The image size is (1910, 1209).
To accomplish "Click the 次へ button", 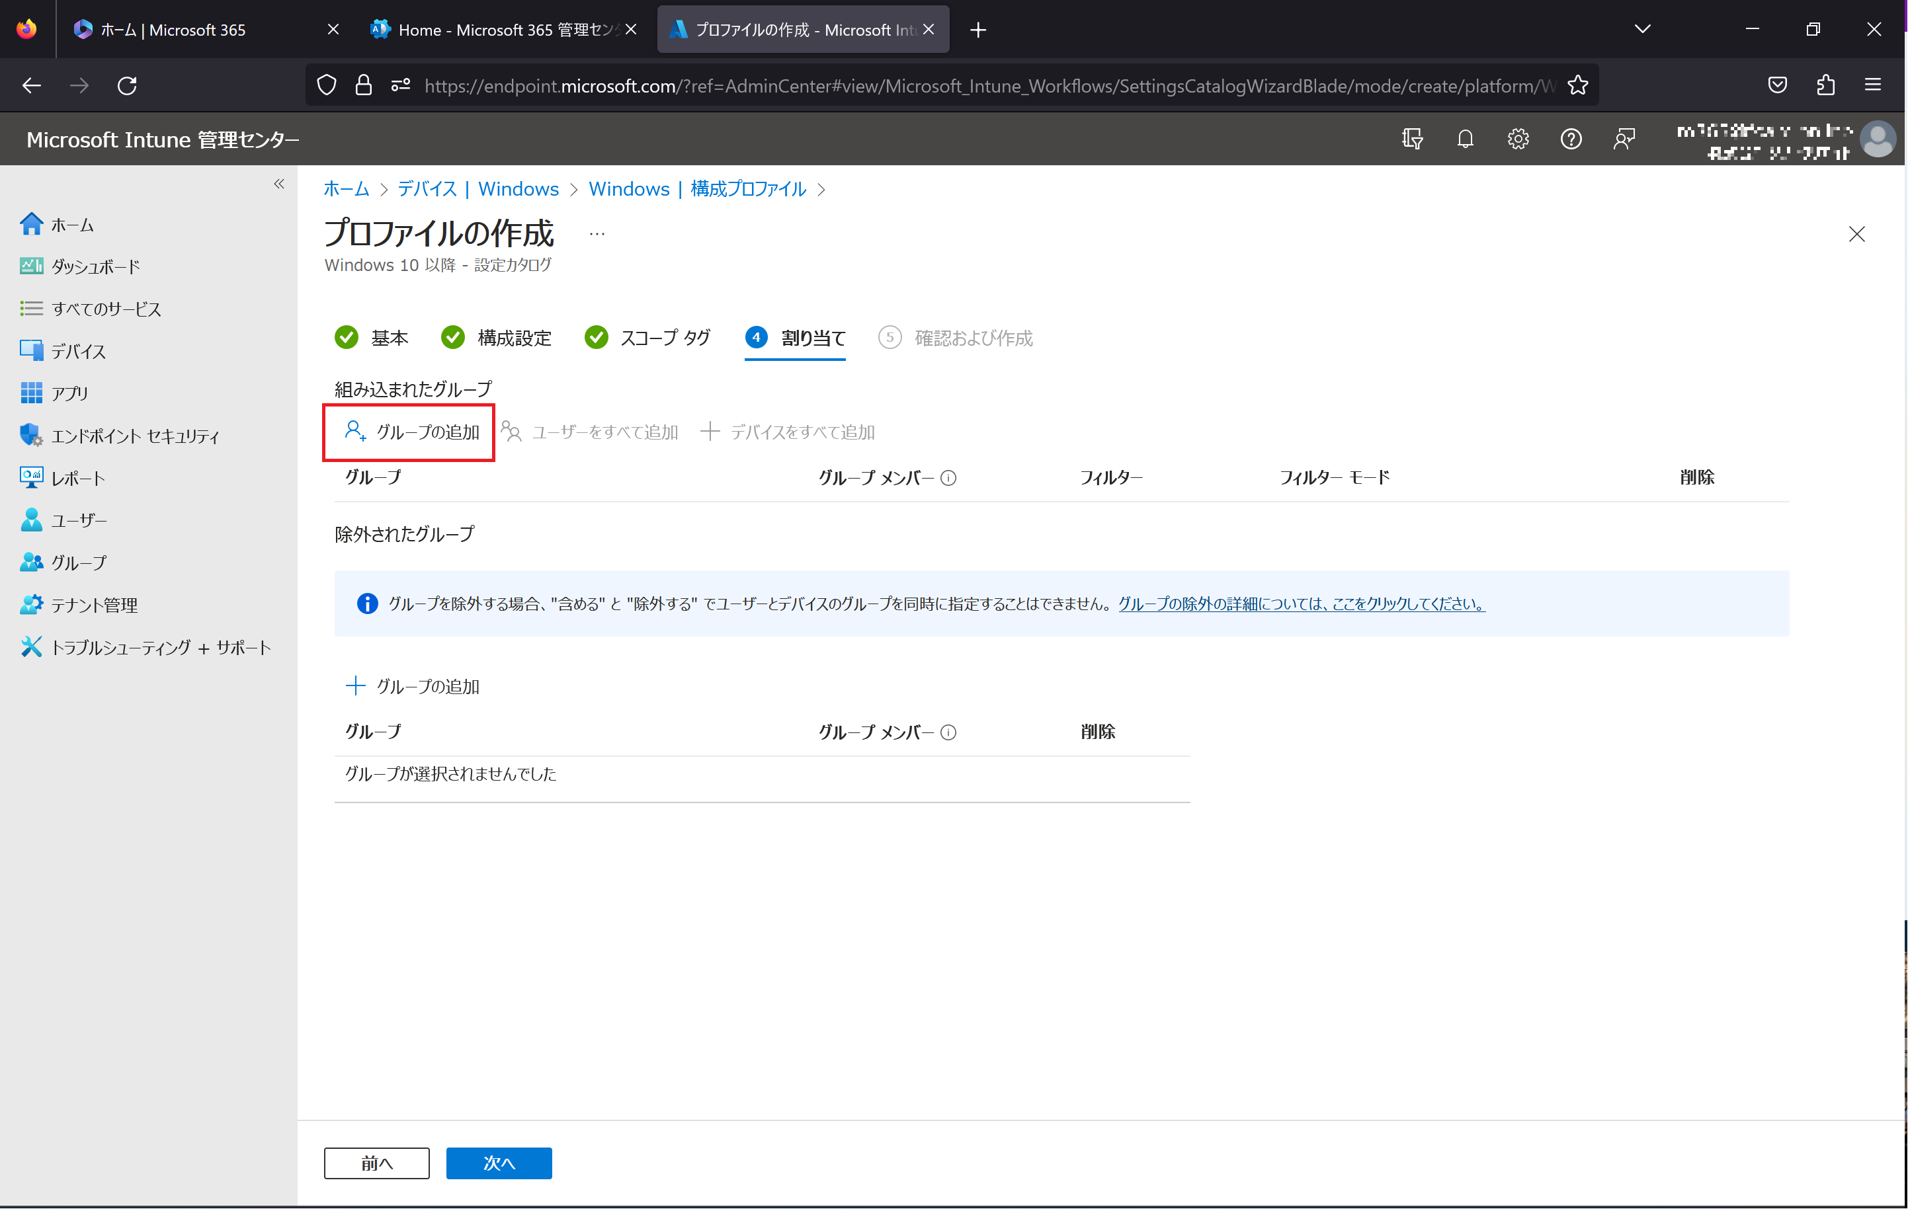I will 499,1164.
